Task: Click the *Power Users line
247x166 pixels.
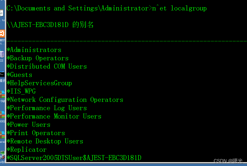Action: tap(29, 124)
